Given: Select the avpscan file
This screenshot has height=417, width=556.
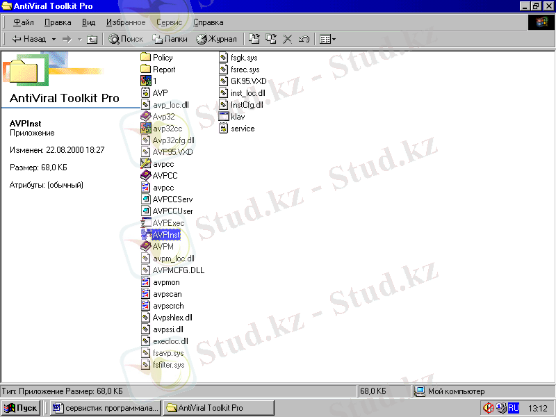Looking at the screenshot, I should pyautogui.click(x=161, y=294).
